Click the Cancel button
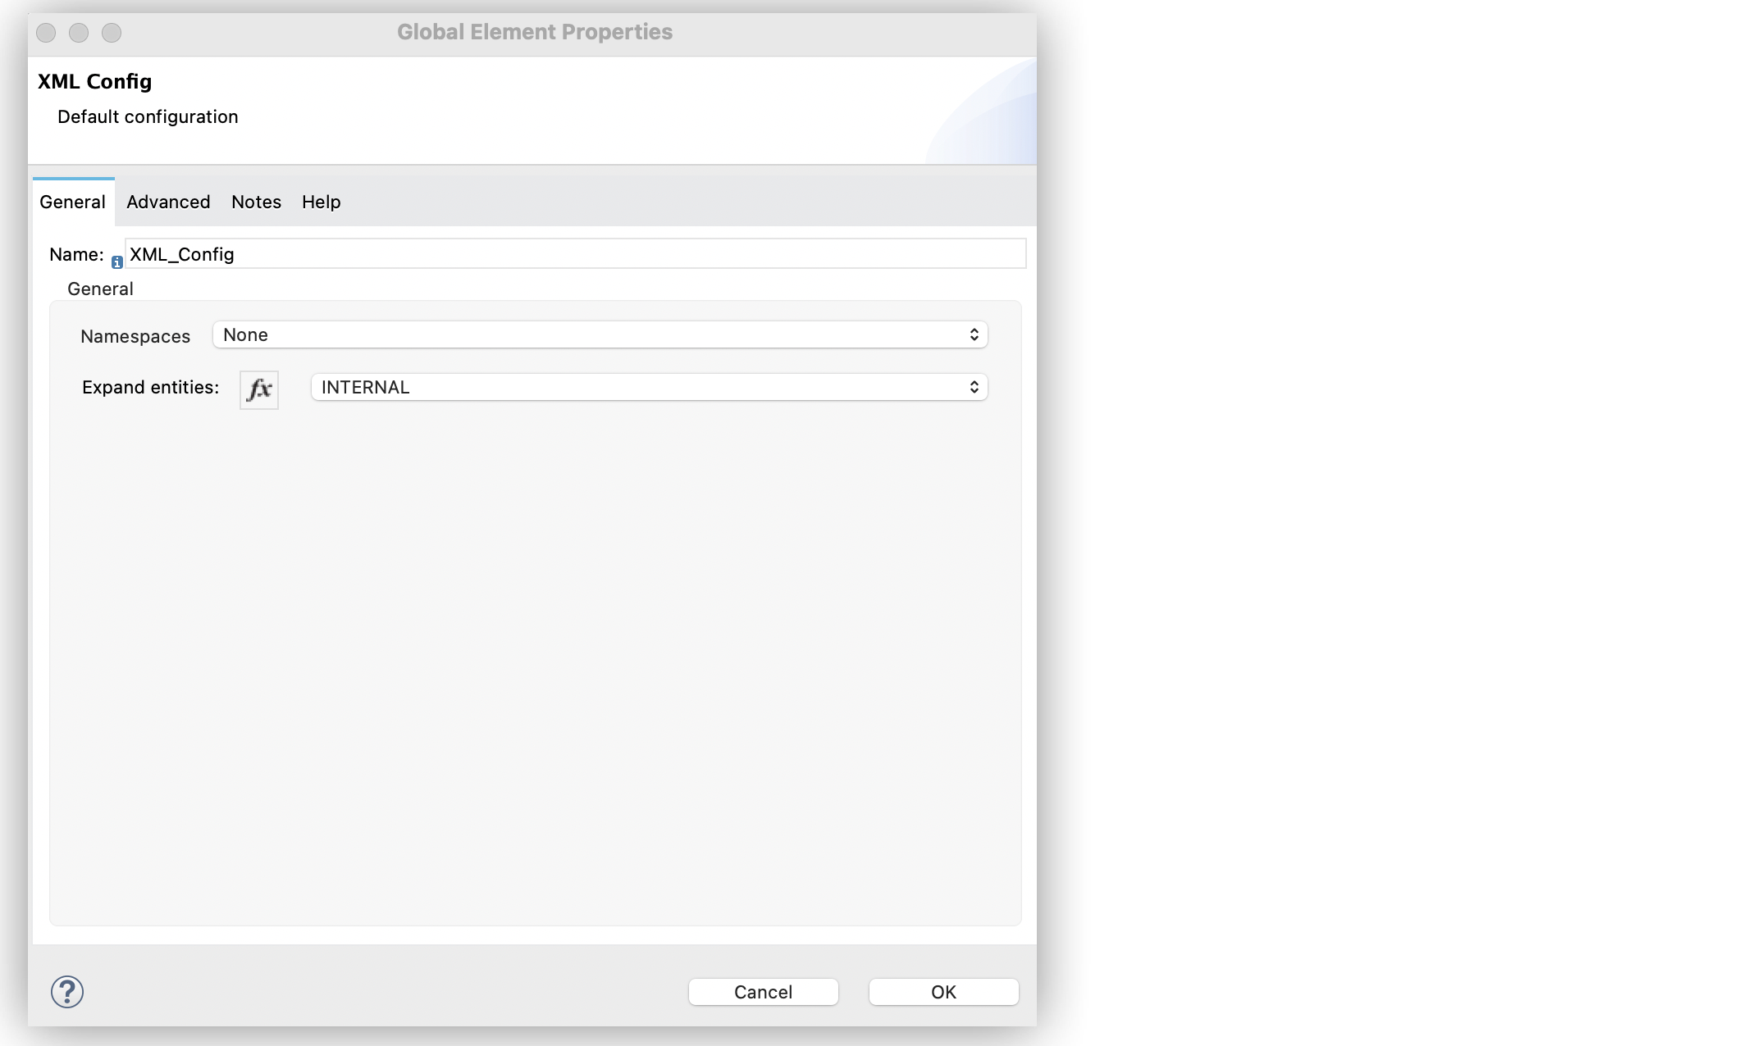1757x1046 pixels. 763,991
